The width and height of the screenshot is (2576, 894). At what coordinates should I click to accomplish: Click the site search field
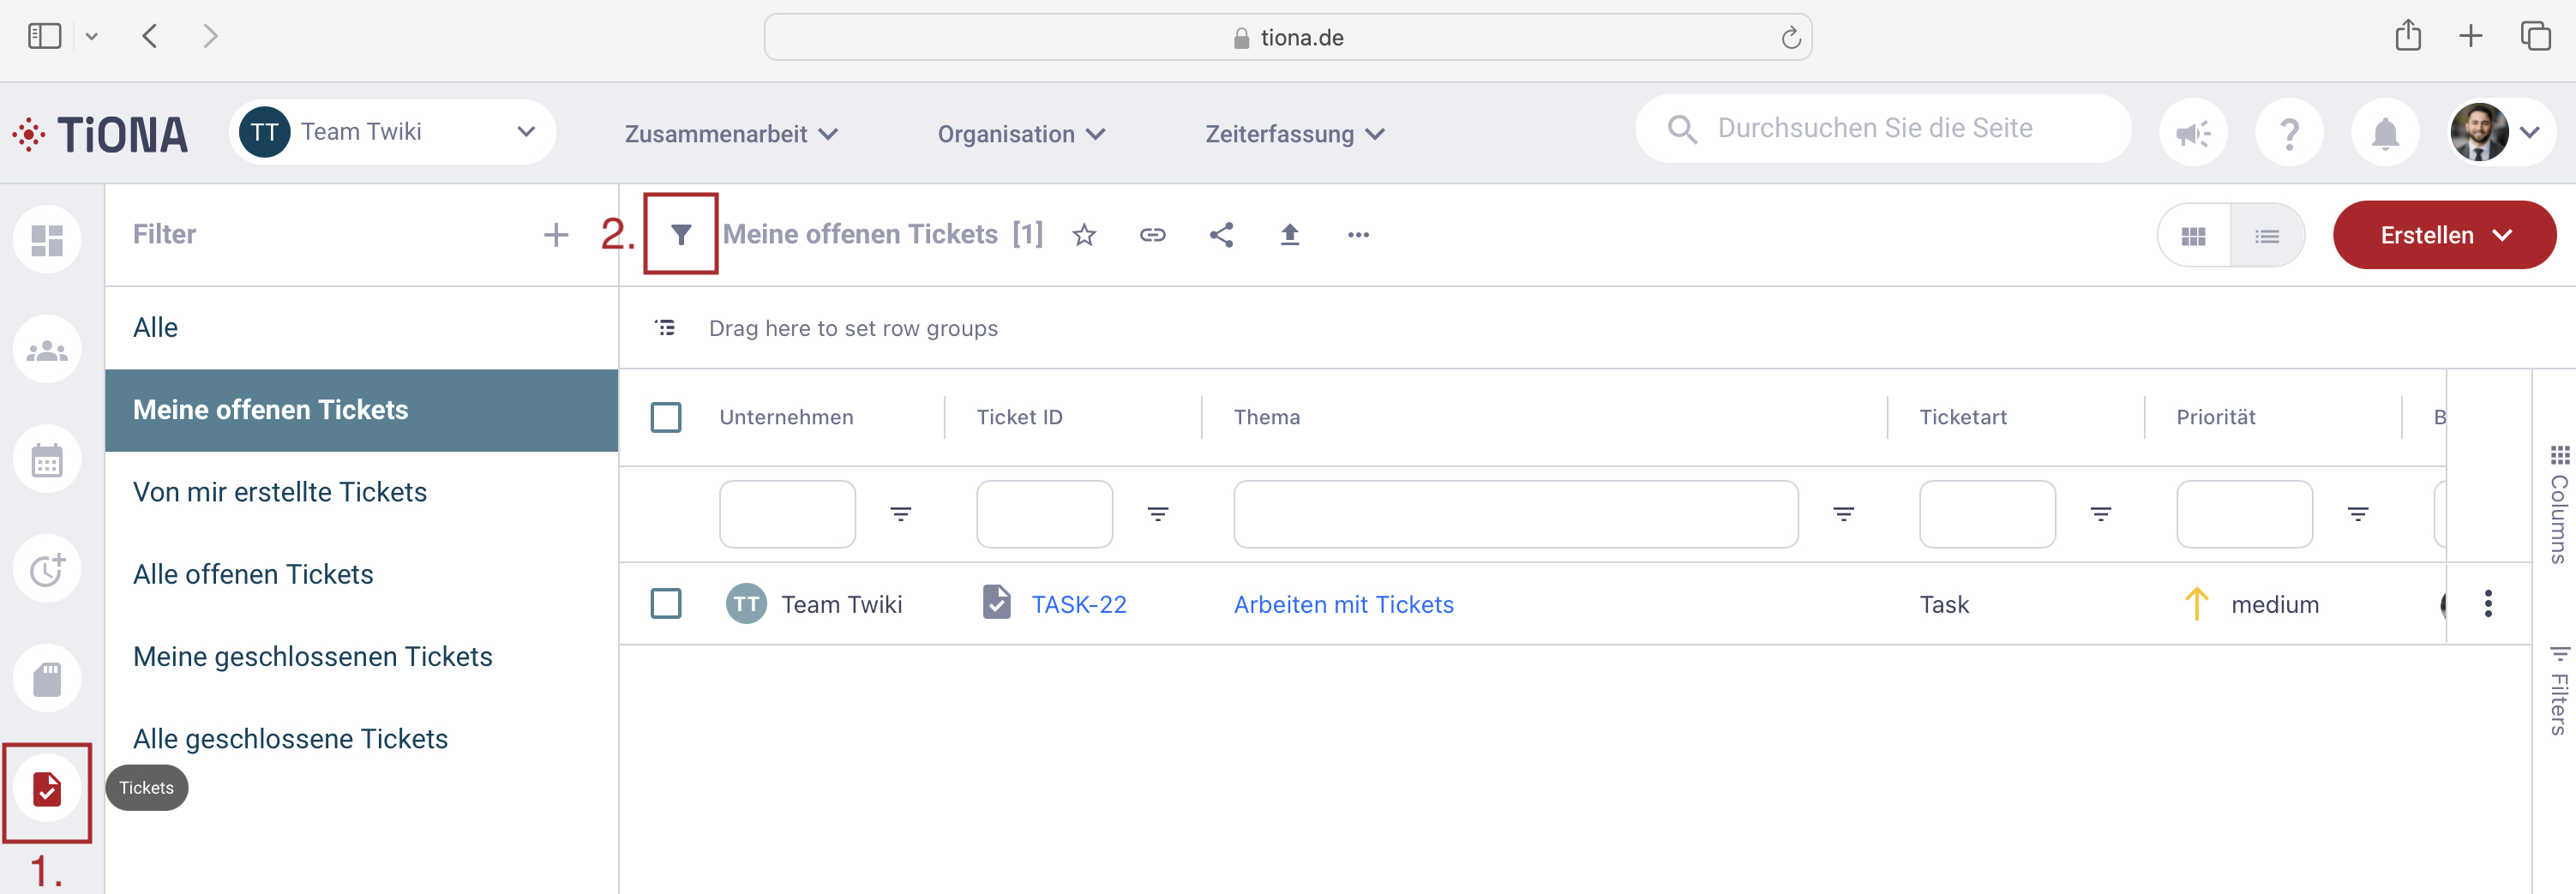pos(1883,129)
